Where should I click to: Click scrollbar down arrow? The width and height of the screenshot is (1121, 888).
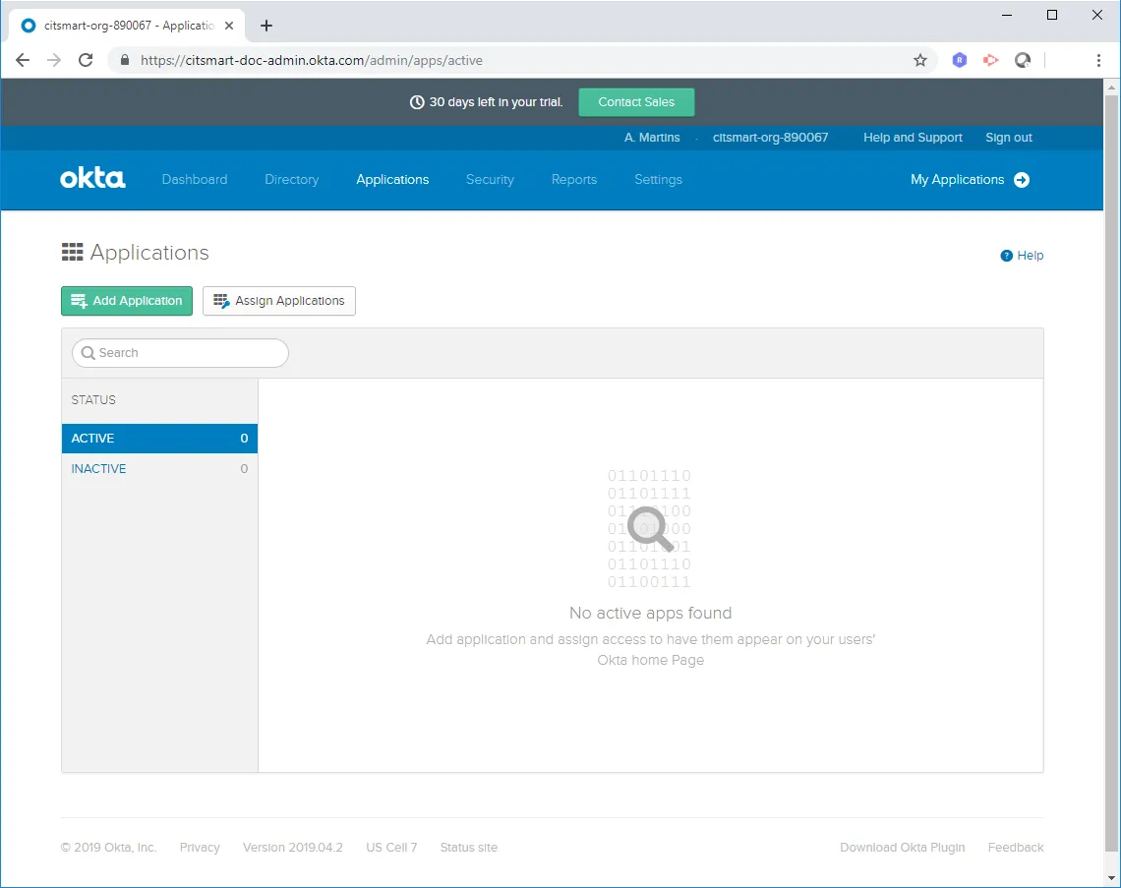1111,878
